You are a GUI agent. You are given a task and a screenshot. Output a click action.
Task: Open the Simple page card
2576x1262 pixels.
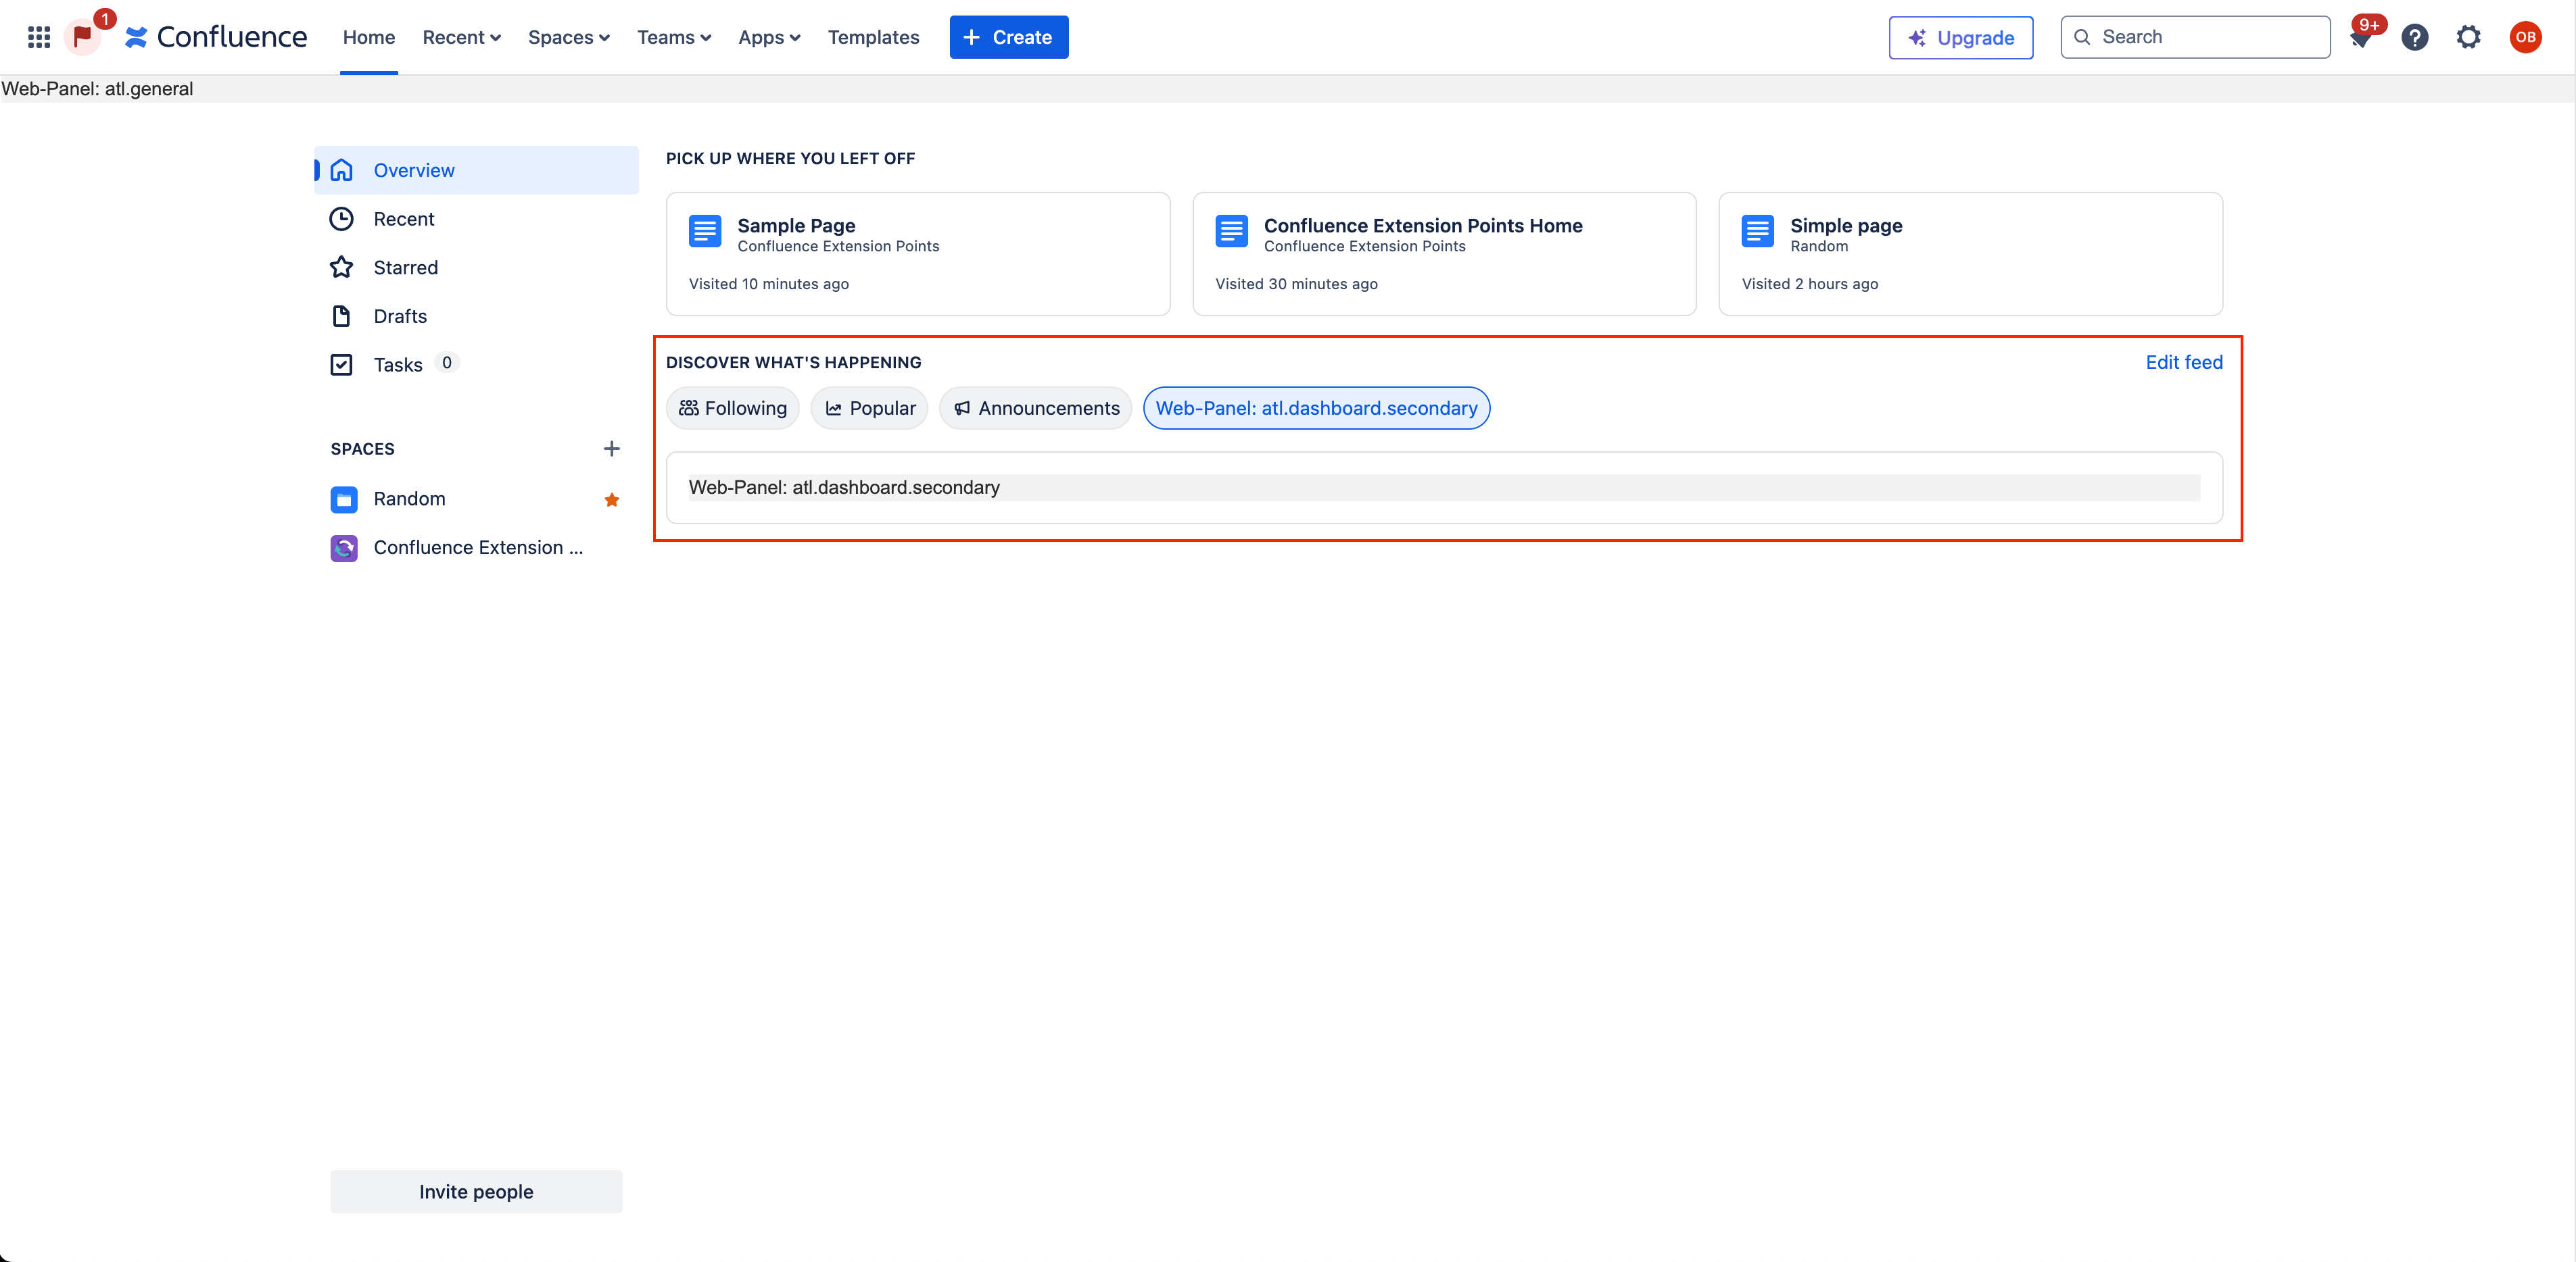point(1970,254)
